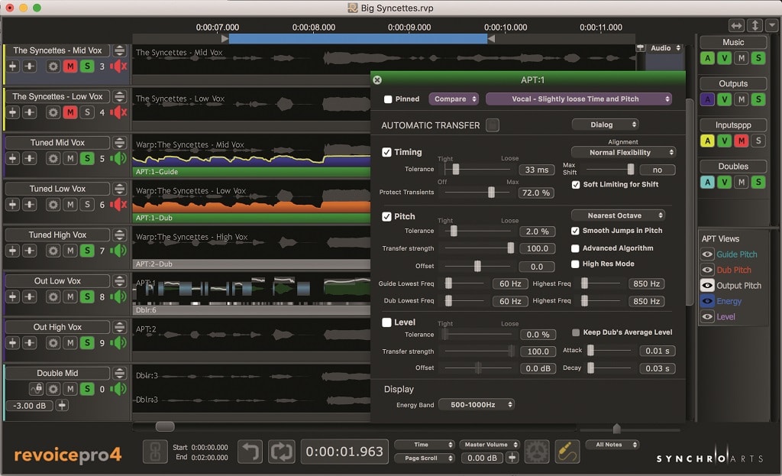Toggle A button under Music group

click(x=707, y=58)
